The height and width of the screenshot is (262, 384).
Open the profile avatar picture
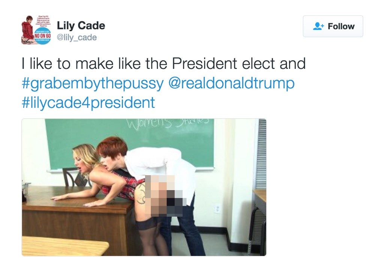[x=36, y=30]
